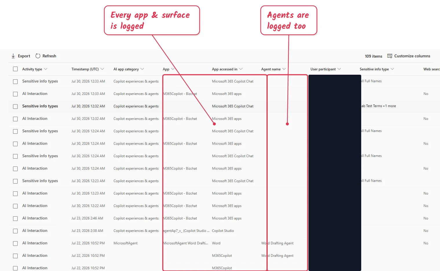This screenshot has width=440, height=271.
Task: Click 'Word Drafting Agent' in MicrosoftAgent row
Action: [x=277, y=243]
